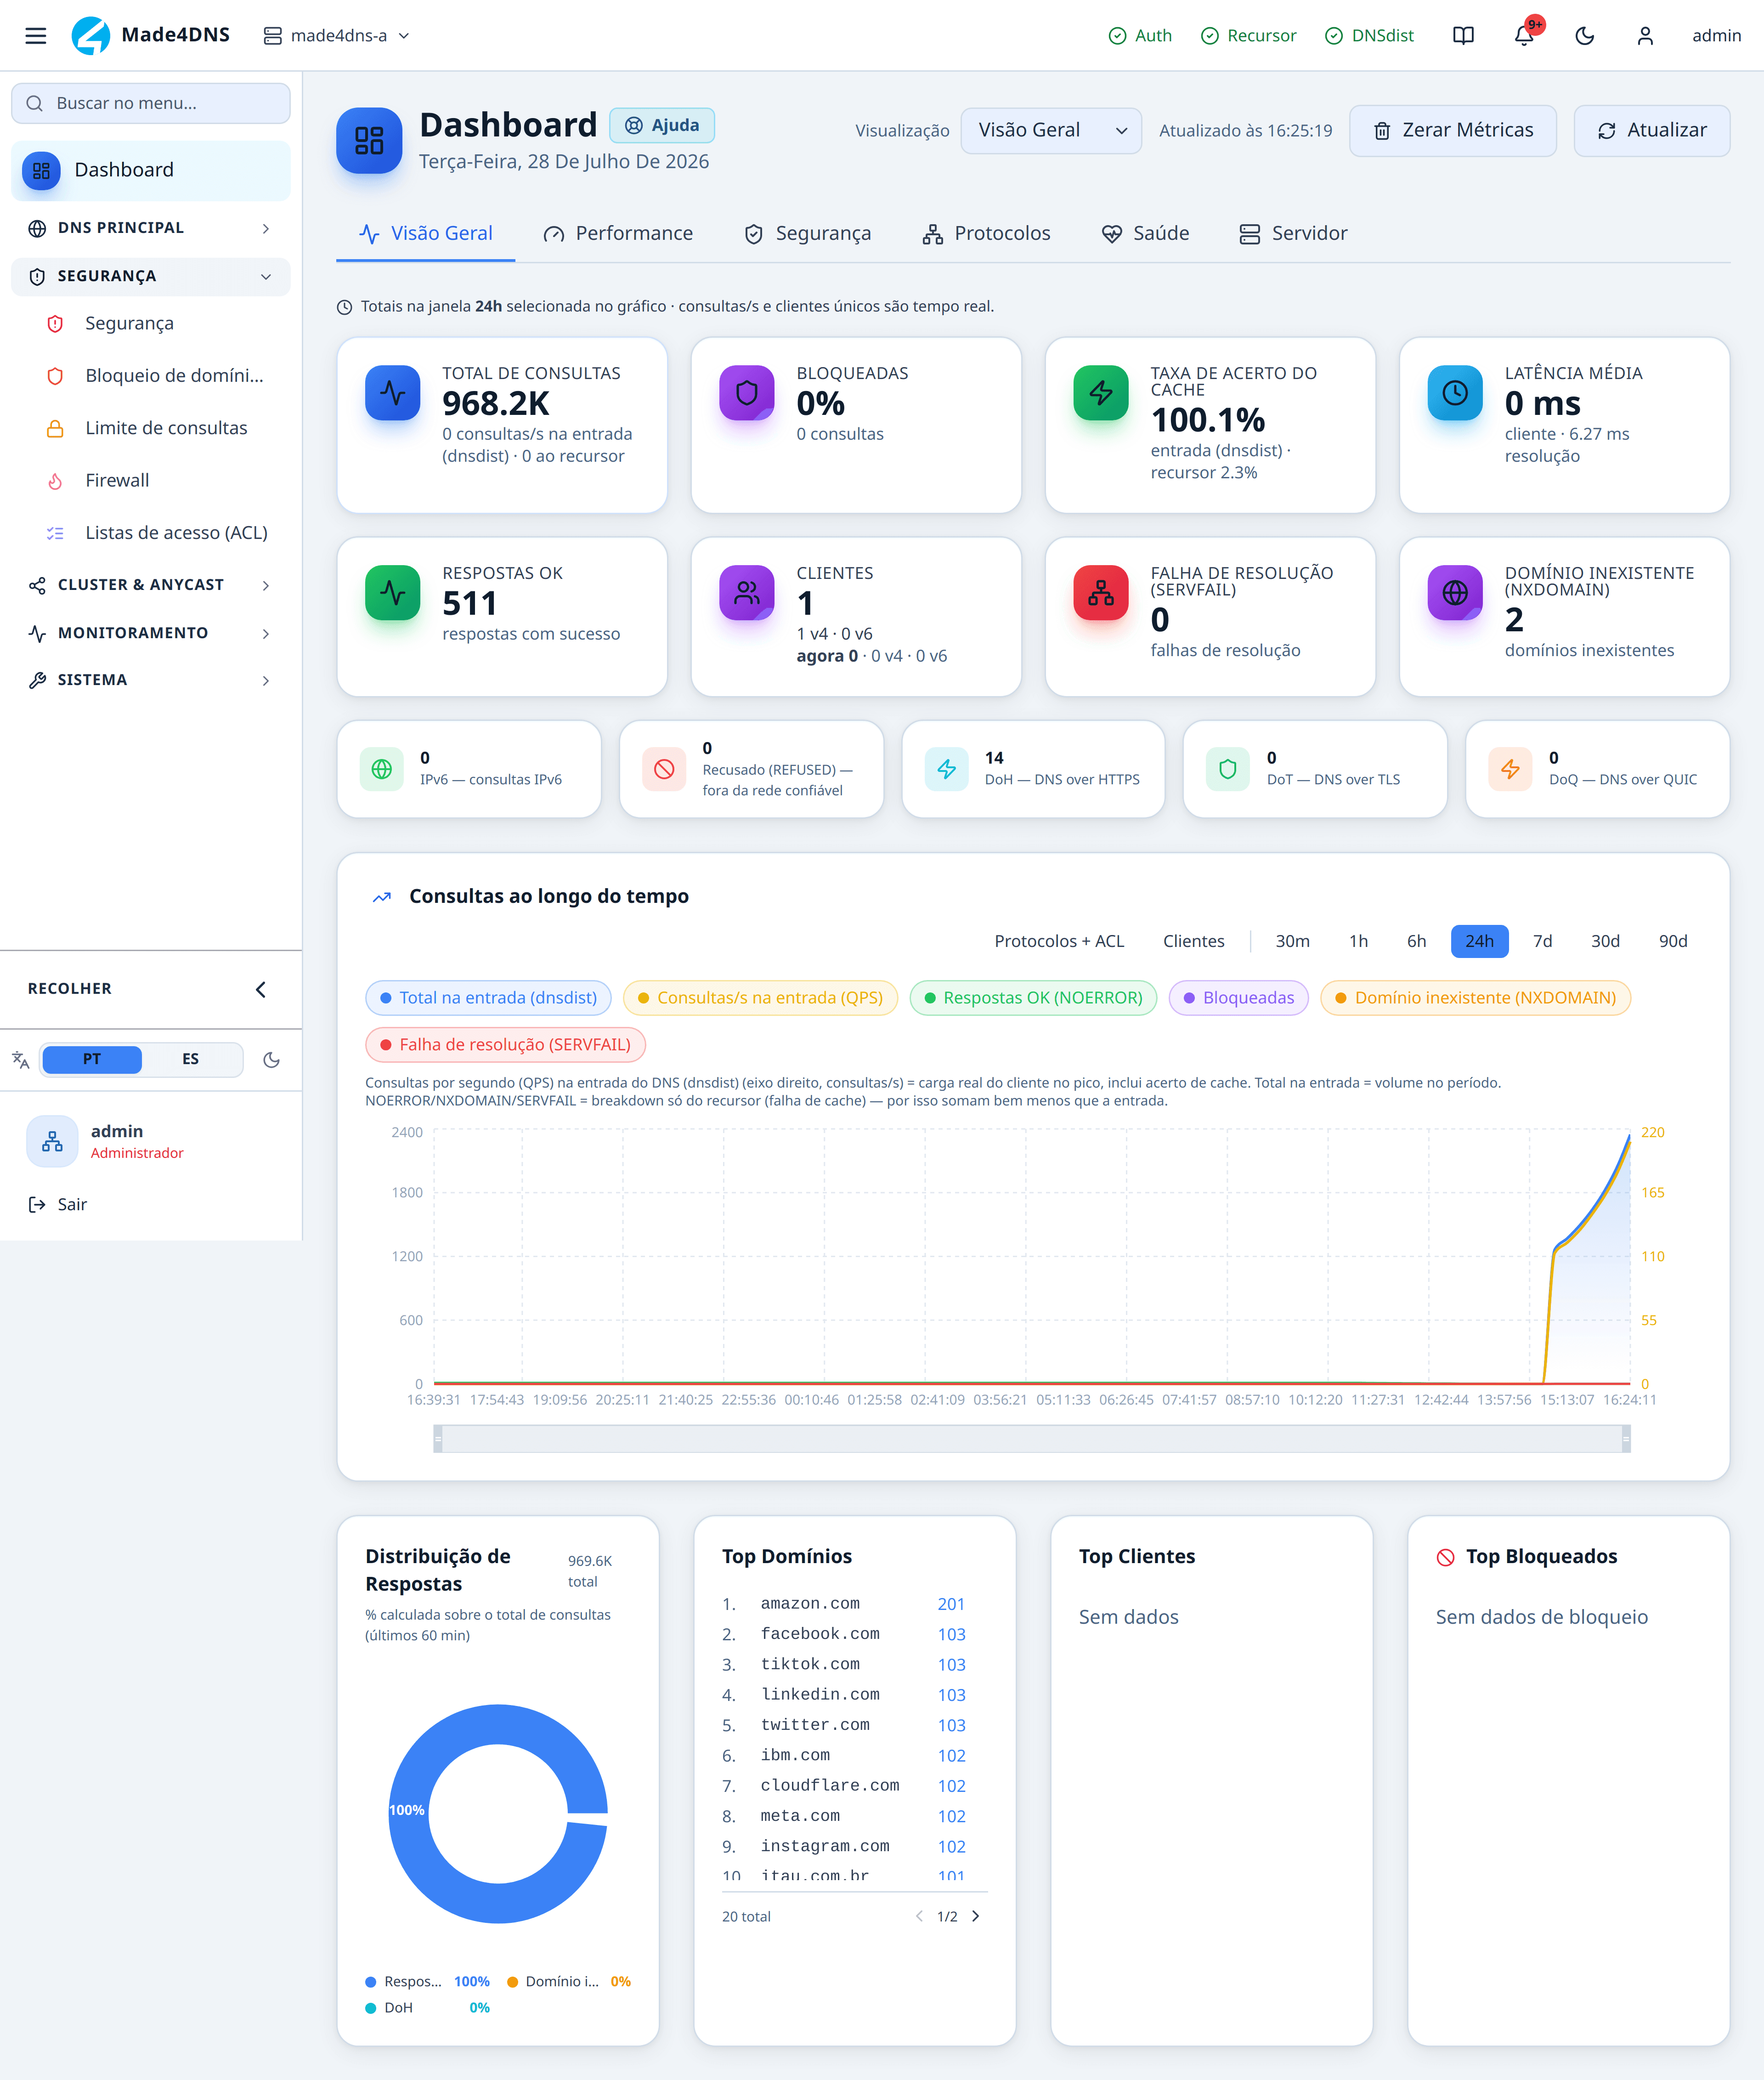Click the admin avatar icon in sidebar

(52, 1141)
